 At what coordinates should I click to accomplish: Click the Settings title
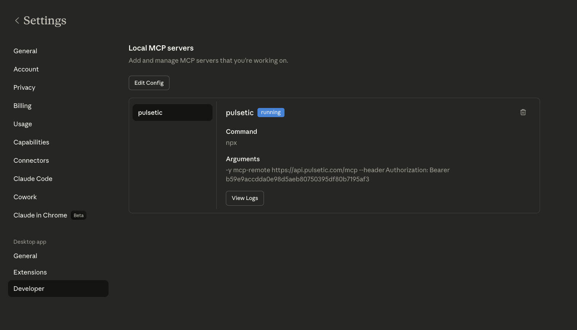coord(45,21)
